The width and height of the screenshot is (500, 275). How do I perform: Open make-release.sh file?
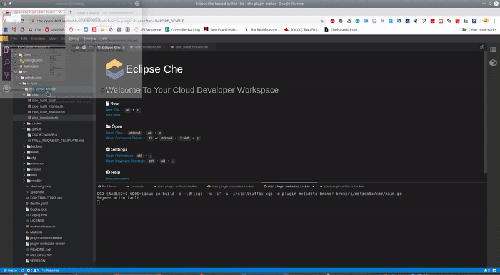coord(42,227)
